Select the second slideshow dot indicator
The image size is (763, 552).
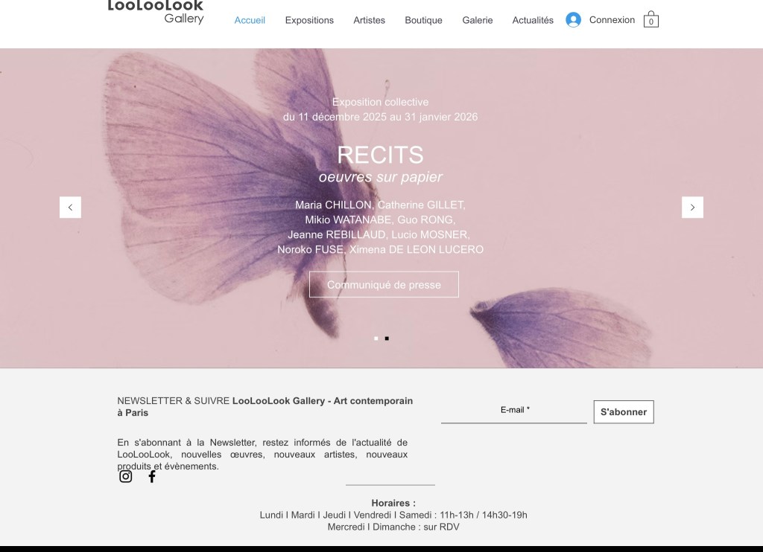387,338
